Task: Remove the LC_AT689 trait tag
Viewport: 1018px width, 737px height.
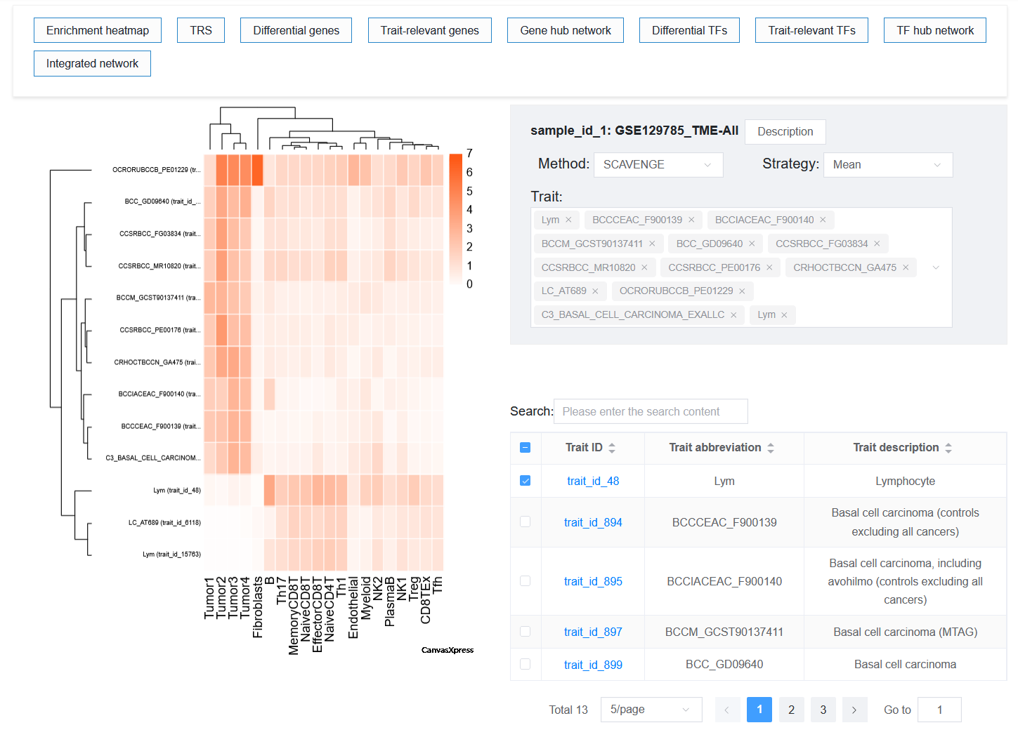Action: (595, 291)
